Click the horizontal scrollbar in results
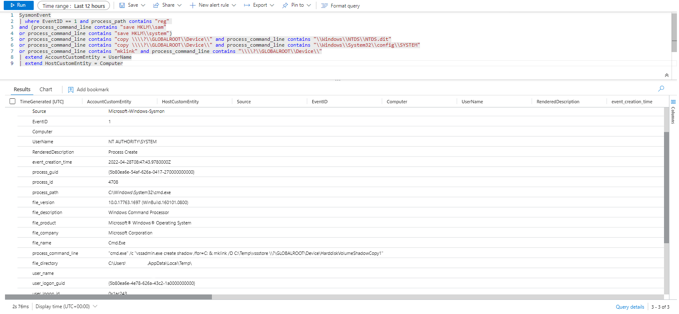This screenshot has height=314, width=679. (108, 297)
